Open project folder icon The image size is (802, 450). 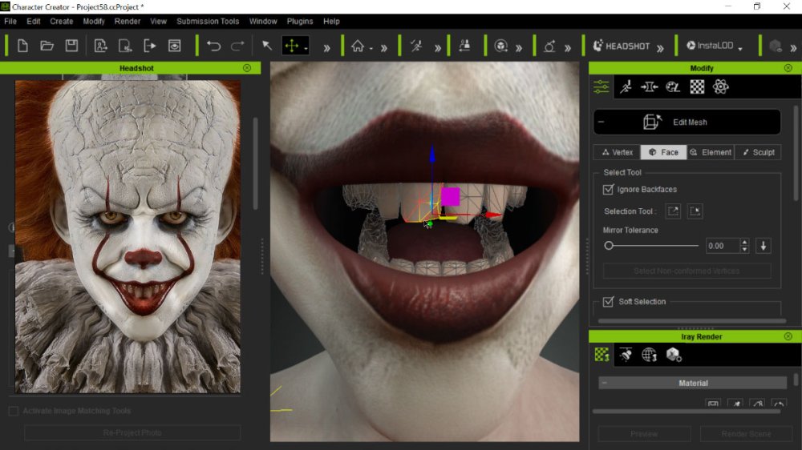[47, 46]
